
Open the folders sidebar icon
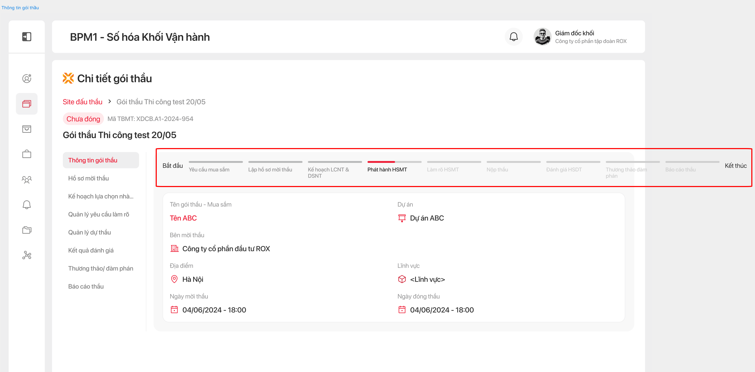click(x=27, y=230)
